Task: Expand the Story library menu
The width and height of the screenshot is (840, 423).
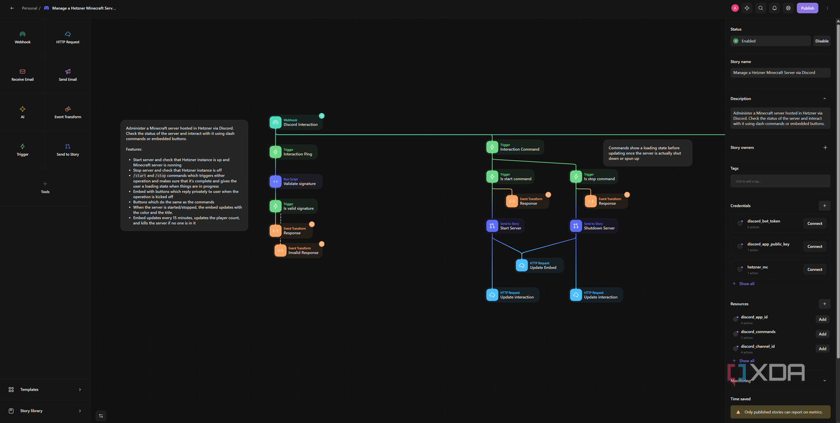Action: coord(45,411)
